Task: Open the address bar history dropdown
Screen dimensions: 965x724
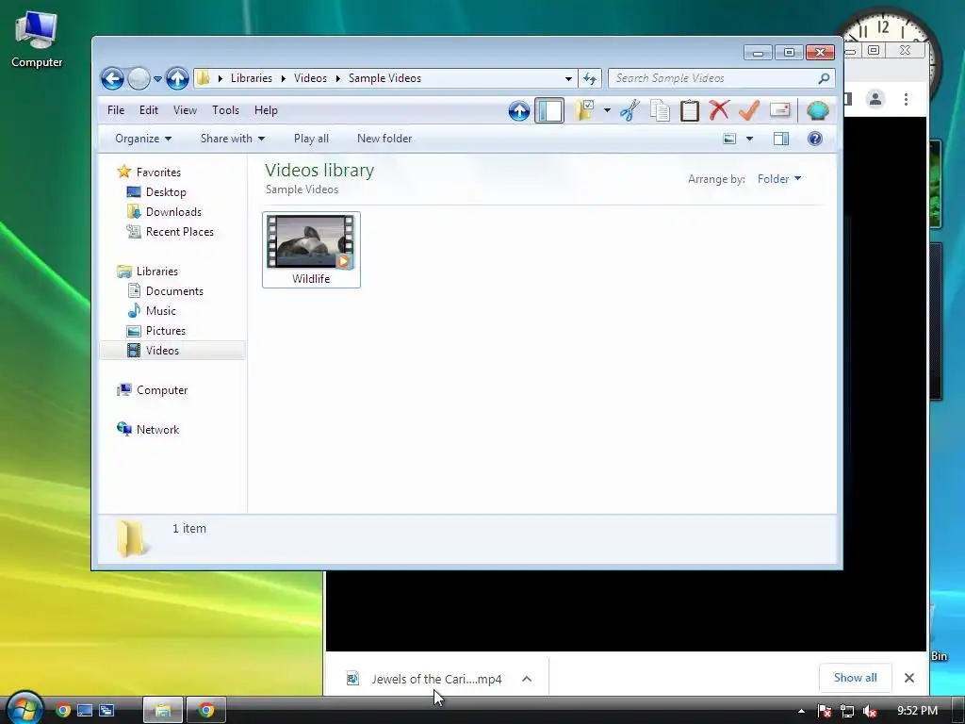Action: tap(568, 78)
